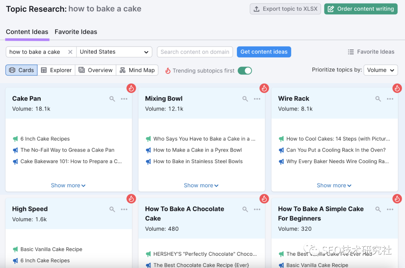This screenshot has height=268, width=405.
Task: Open the Prioritize topics by Volume dropdown
Action: 380,70
